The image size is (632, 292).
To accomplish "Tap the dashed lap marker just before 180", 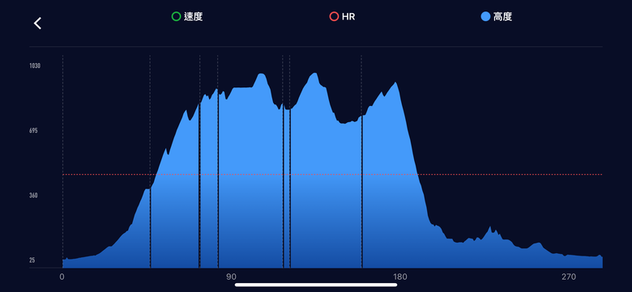I will click(361, 161).
